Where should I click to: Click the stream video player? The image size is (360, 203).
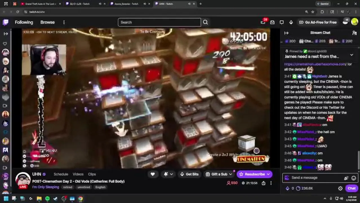click(x=146, y=98)
